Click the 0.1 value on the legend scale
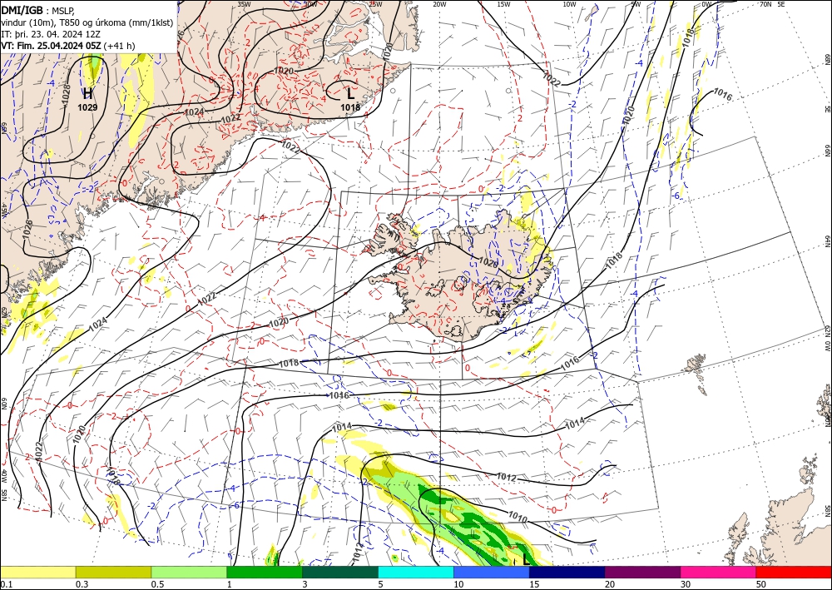 (x=7, y=584)
